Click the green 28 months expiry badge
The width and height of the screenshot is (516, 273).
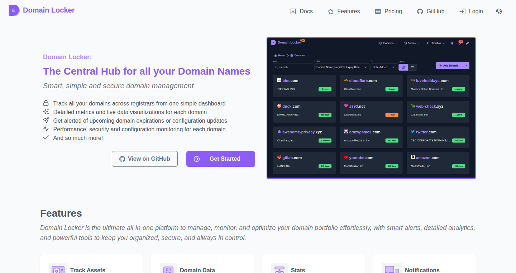point(325,141)
